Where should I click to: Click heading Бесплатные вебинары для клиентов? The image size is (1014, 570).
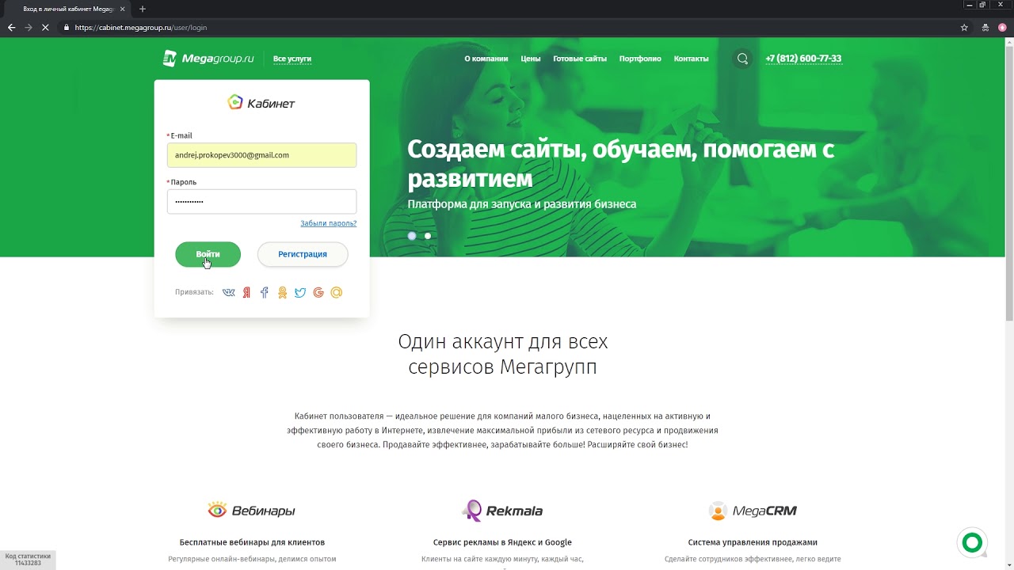pyautogui.click(x=252, y=542)
